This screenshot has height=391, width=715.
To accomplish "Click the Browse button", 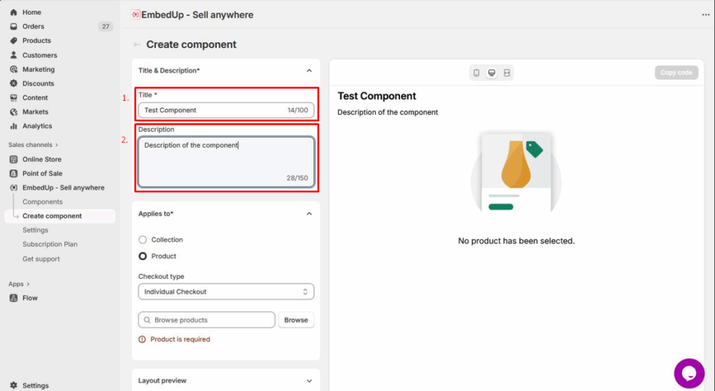I will point(296,320).
